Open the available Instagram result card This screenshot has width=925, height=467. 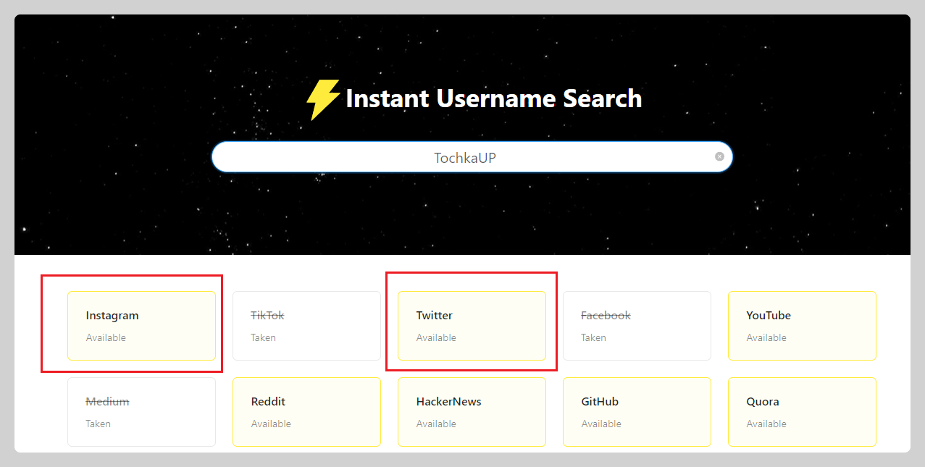coord(141,325)
